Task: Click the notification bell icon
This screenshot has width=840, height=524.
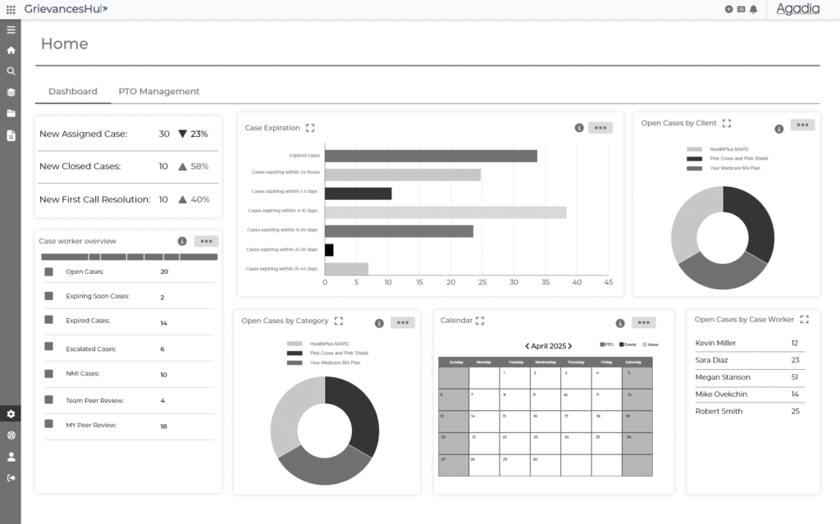Action: click(753, 9)
